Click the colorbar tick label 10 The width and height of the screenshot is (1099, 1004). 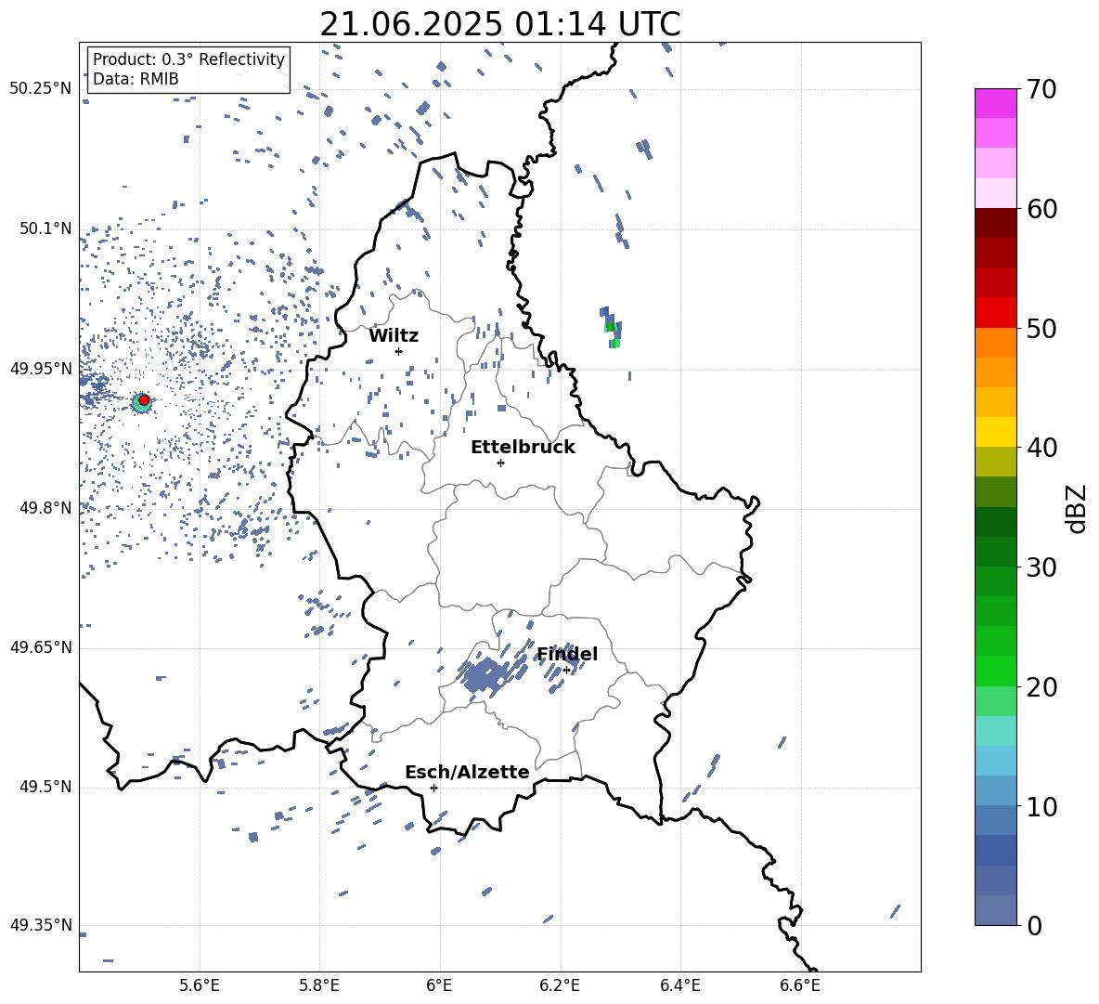click(1041, 806)
